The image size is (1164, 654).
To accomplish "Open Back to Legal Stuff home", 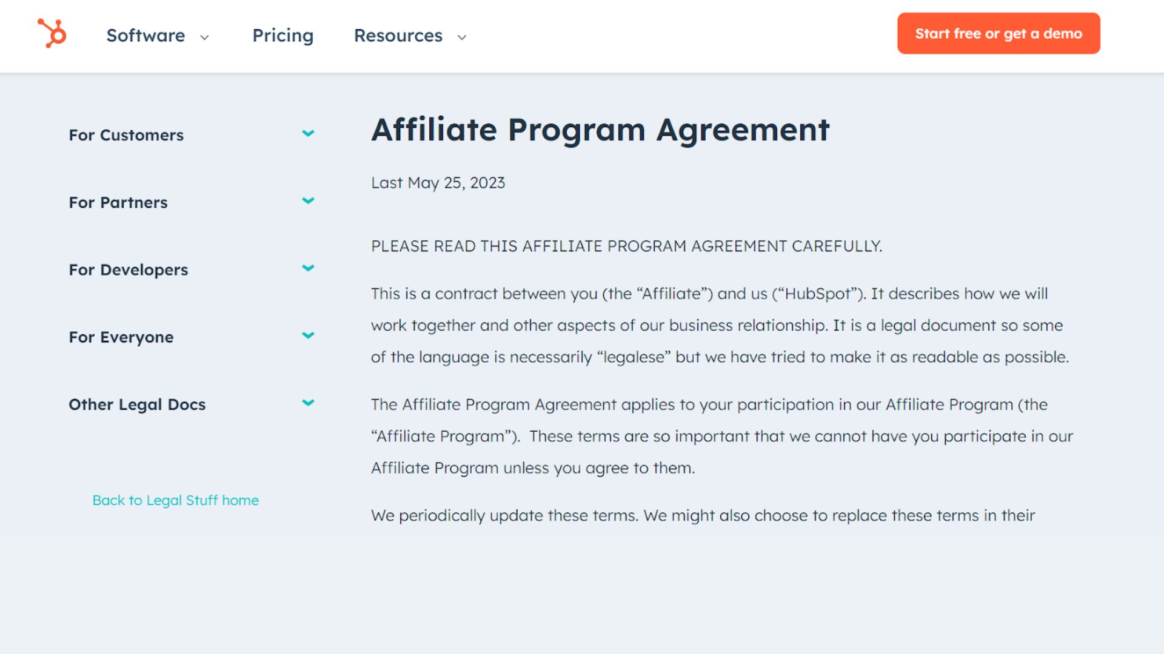I will pyautogui.click(x=175, y=500).
